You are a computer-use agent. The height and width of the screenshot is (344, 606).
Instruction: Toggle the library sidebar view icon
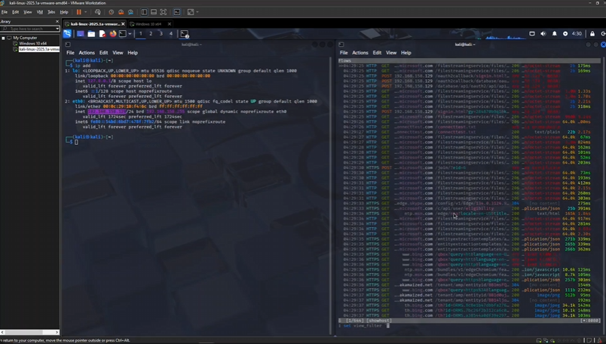144,12
